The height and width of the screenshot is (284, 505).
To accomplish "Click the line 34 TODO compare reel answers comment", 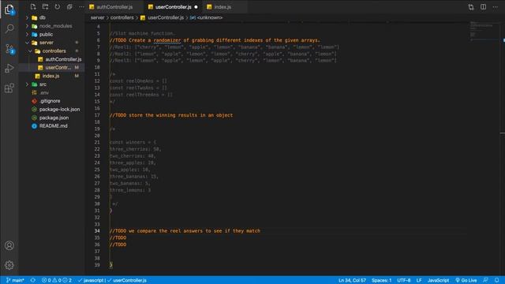I will (x=185, y=231).
